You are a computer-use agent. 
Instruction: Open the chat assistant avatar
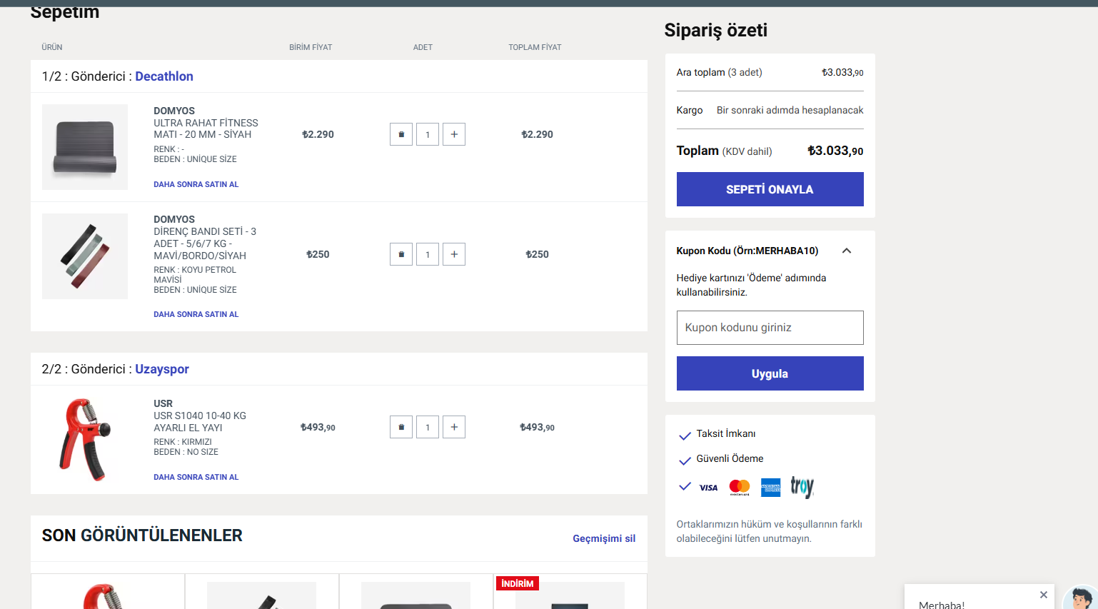click(x=1081, y=598)
